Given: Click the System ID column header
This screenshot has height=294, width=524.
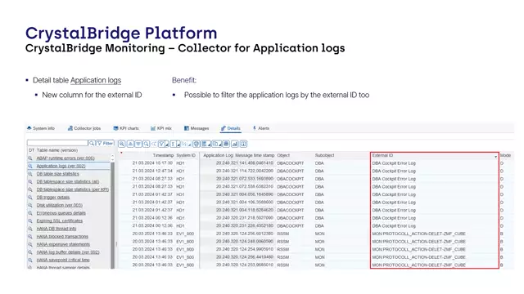Looking at the screenshot, I should [x=186, y=155].
